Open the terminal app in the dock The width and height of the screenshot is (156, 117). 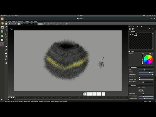[2, 28]
